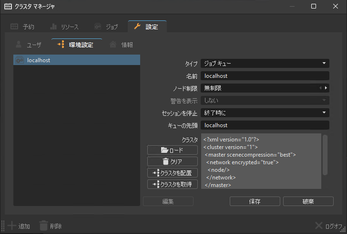Select localhost in the cluster list

point(77,60)
